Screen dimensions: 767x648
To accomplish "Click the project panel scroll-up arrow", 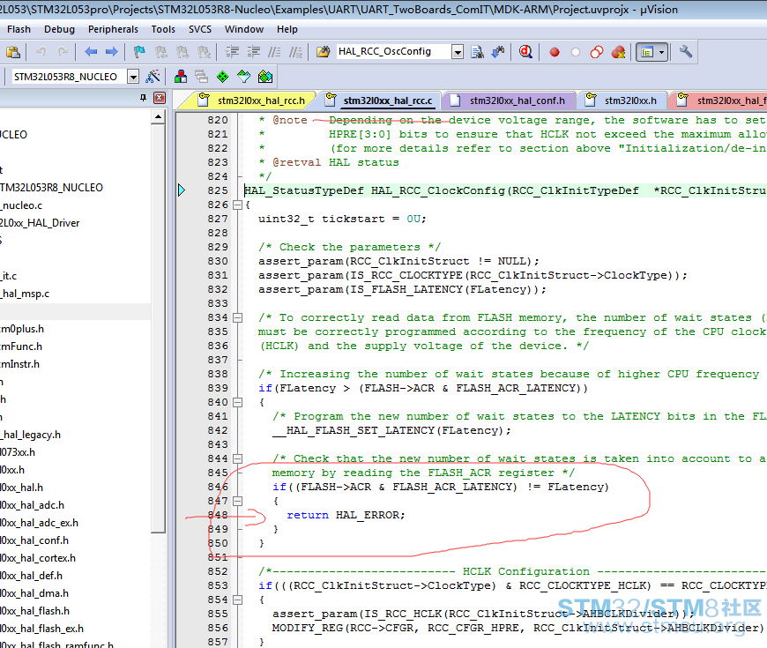I will pos(158,116).
